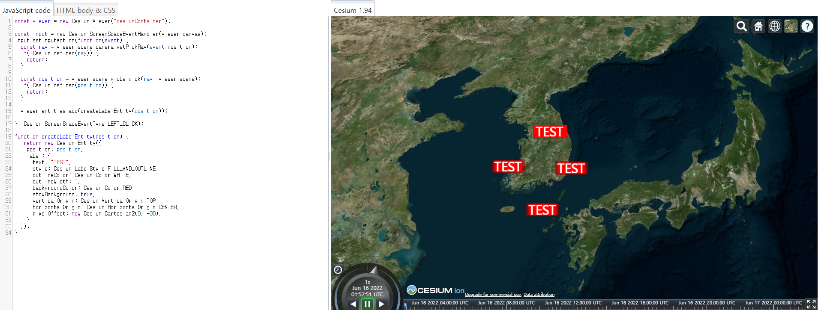Image resolution: width=818 pixels, height=310 pixels.
Task: Click the topmost TEST label on Korea
Action: (550, 132)
